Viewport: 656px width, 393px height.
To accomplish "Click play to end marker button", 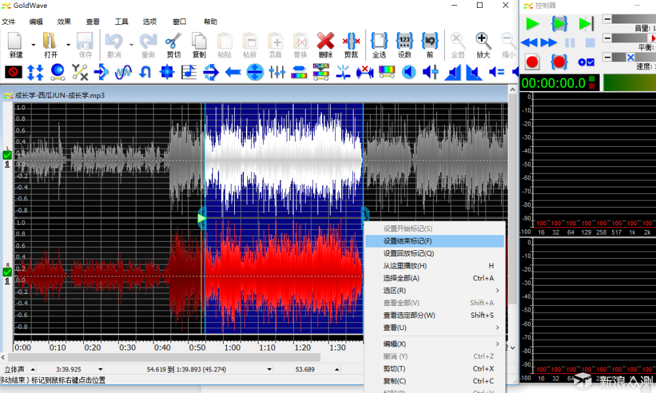I will pos(586,24).
